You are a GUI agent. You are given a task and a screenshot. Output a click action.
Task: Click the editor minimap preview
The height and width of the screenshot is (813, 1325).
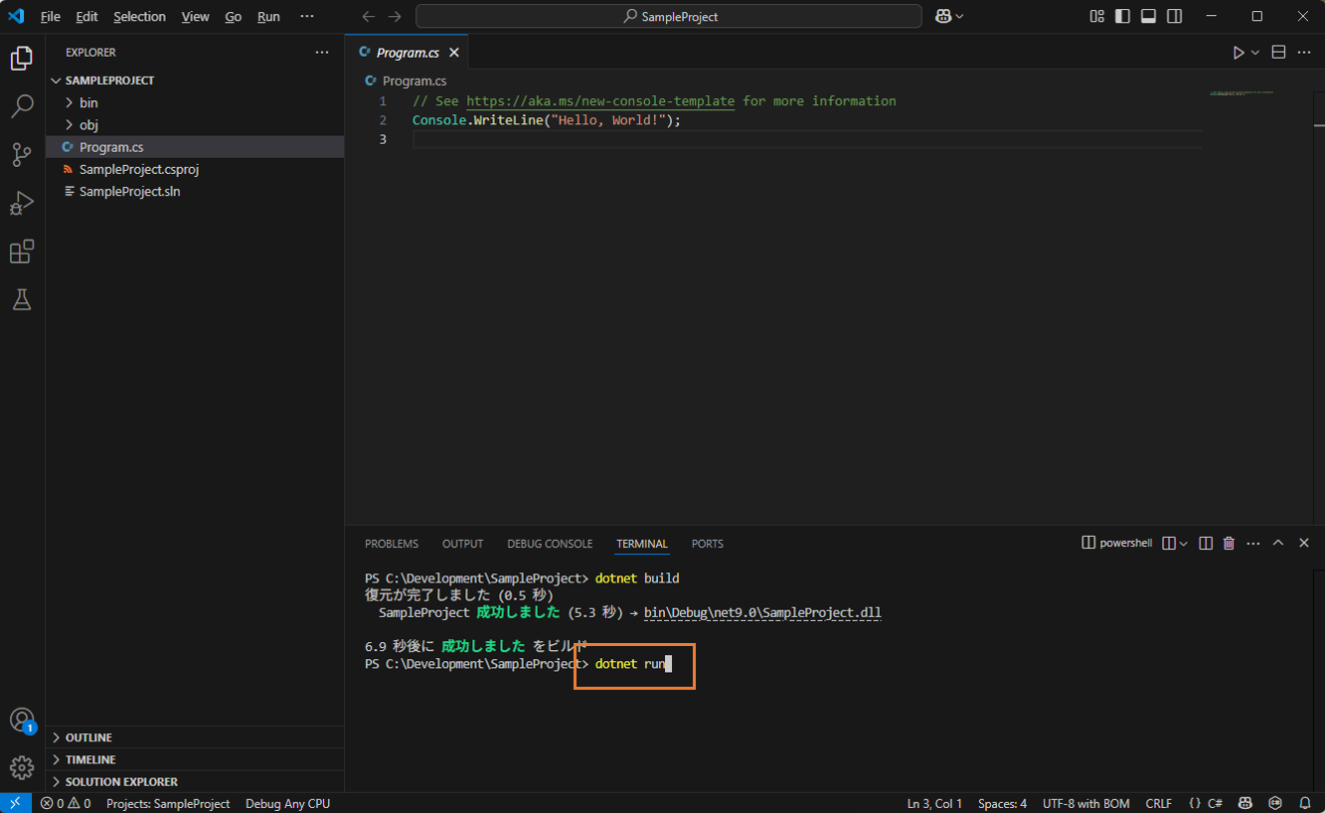(1242, 93)
